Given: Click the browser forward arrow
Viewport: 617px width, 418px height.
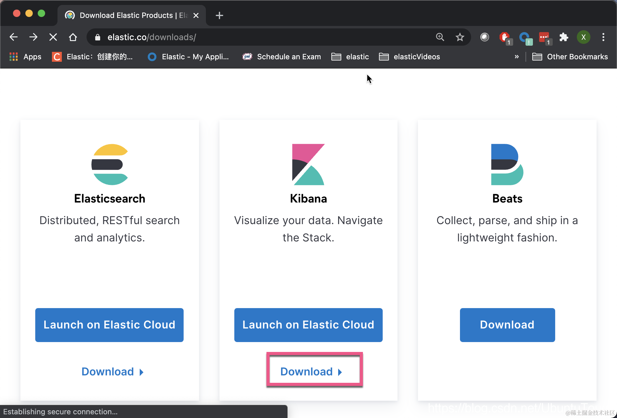Looking at the screenshot, I should pyautogui.click(x=33, y=37).
